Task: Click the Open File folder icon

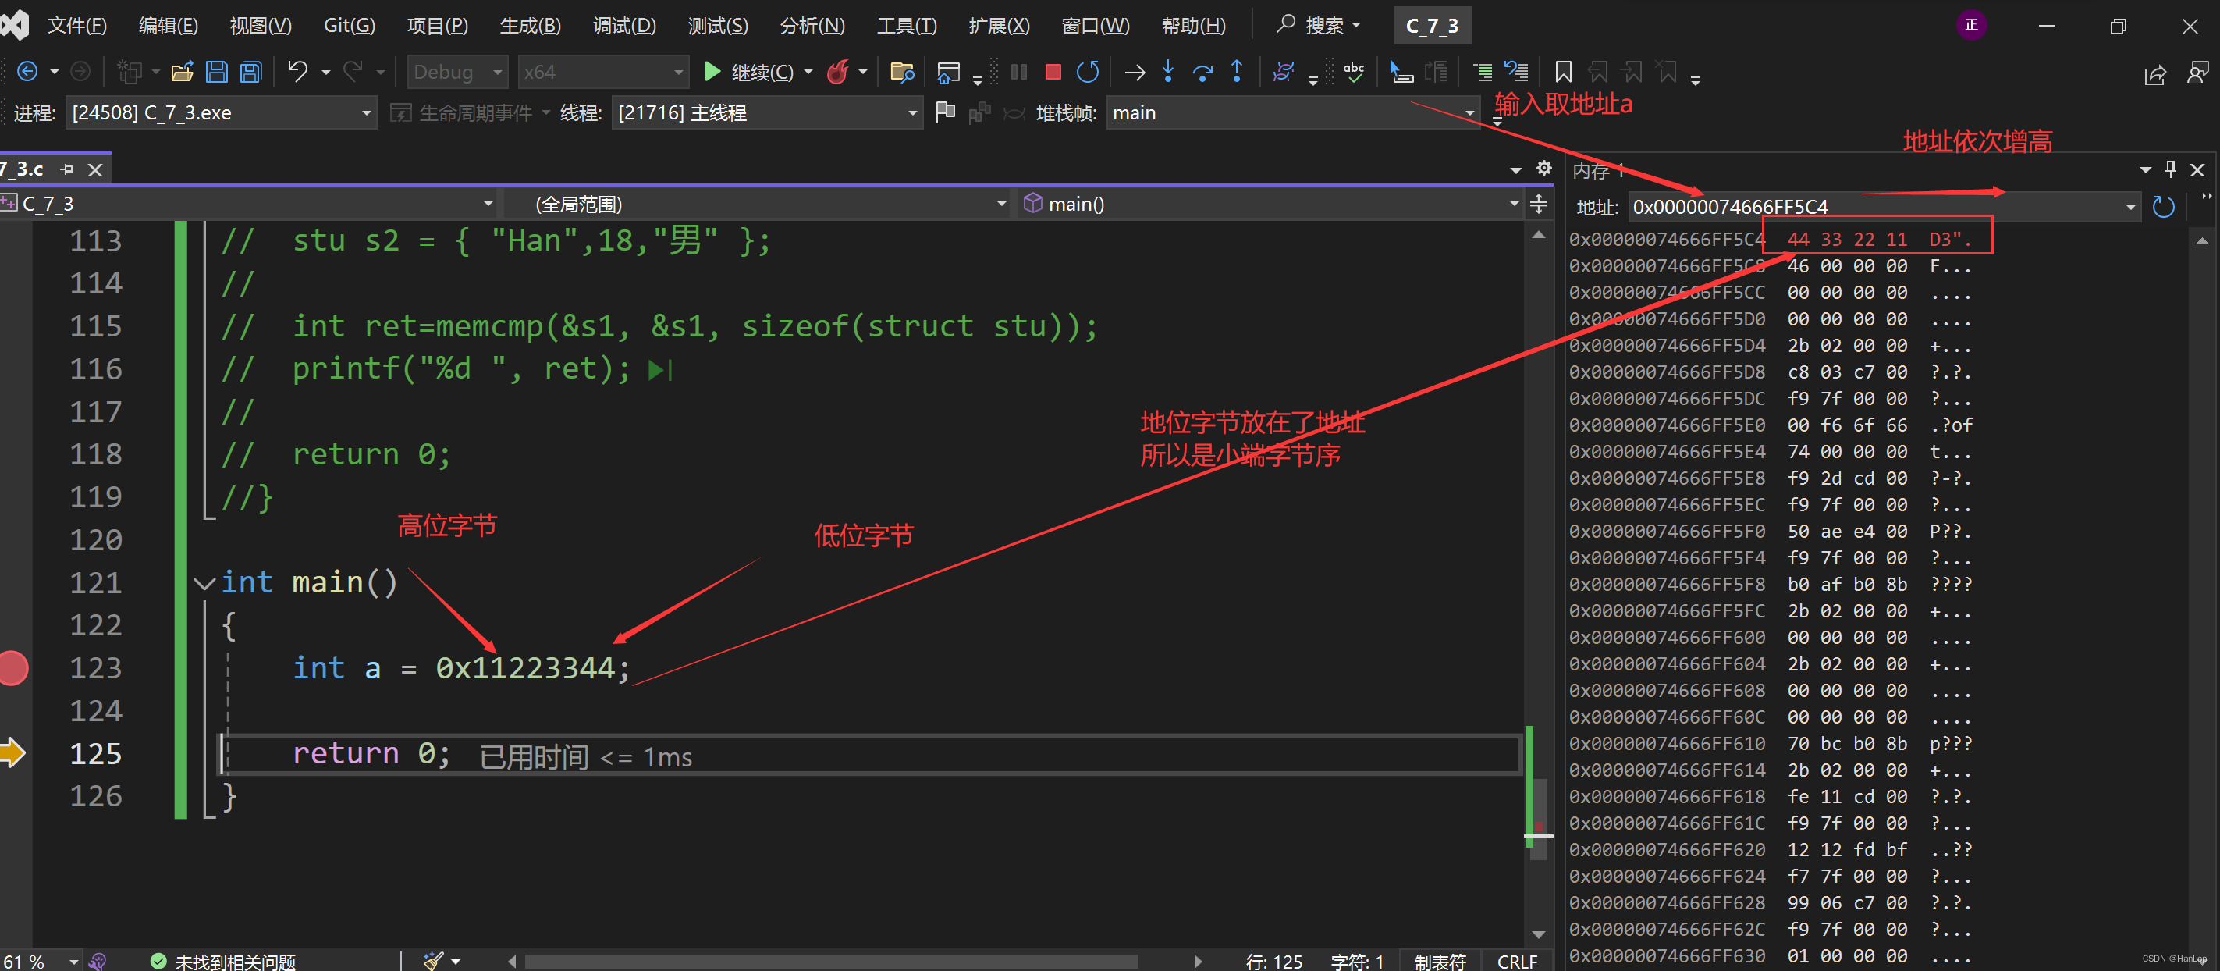Action: [x=182, y=72]
